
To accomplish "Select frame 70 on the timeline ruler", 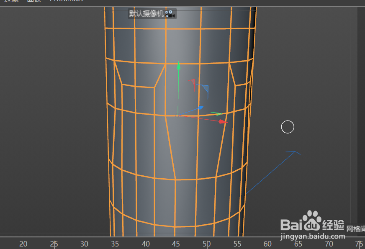I will 329,244.
